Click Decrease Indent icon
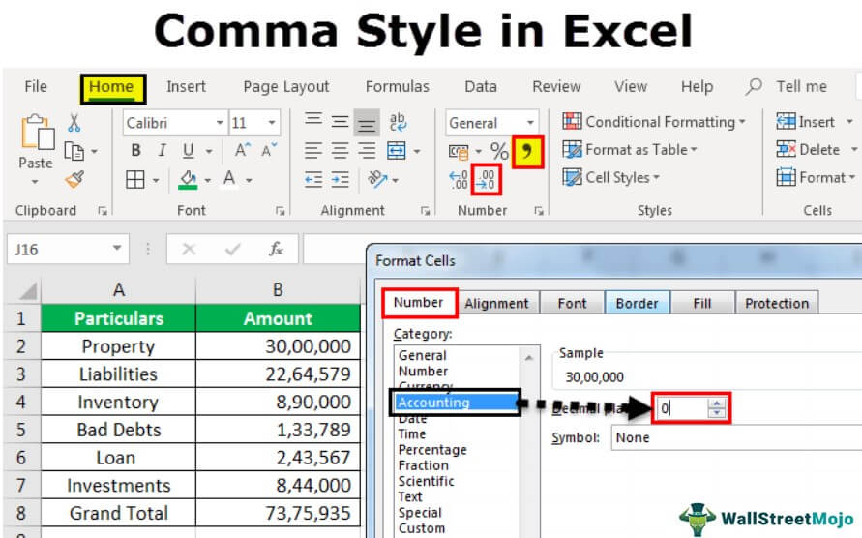862x538 pixels. [x=313, y=179]
